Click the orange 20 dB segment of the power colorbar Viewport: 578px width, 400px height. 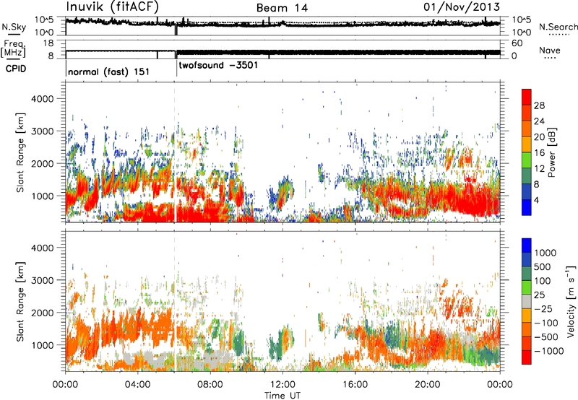coord(527,129)
